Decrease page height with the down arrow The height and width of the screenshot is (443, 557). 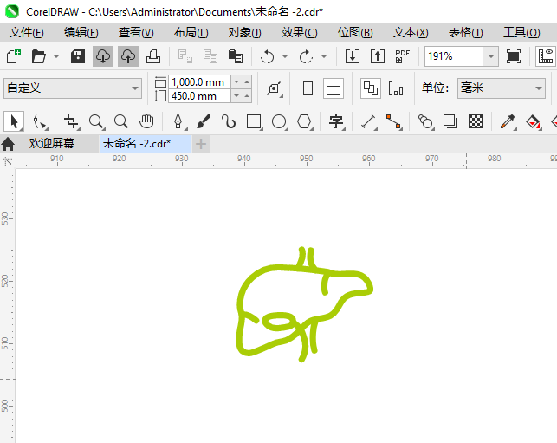[237, 96]
